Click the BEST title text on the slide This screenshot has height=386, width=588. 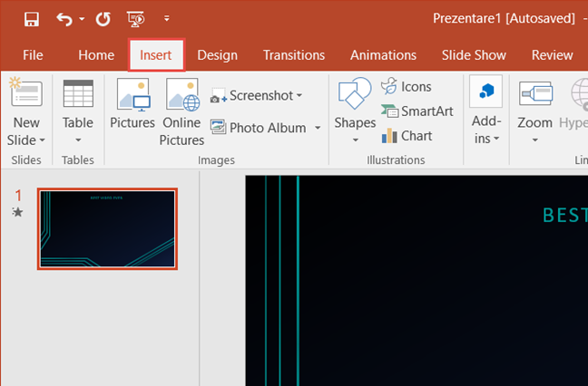pos(565,216)
